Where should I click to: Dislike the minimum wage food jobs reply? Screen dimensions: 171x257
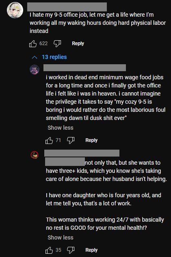coord(71,140)
